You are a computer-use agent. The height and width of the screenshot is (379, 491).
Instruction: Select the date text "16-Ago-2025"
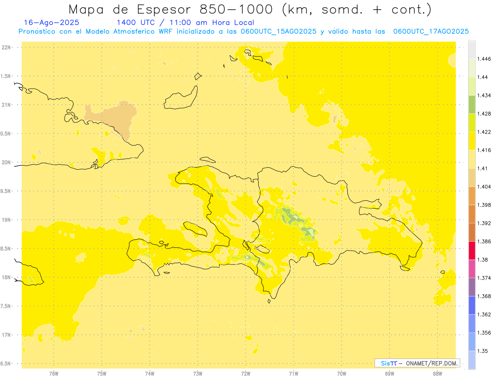pyautogui.click(x=52, y=22)
